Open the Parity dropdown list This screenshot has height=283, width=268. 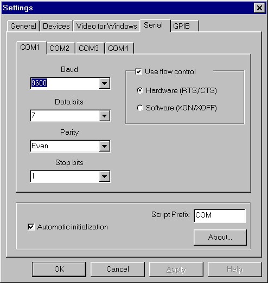click(x=104, y=146)
